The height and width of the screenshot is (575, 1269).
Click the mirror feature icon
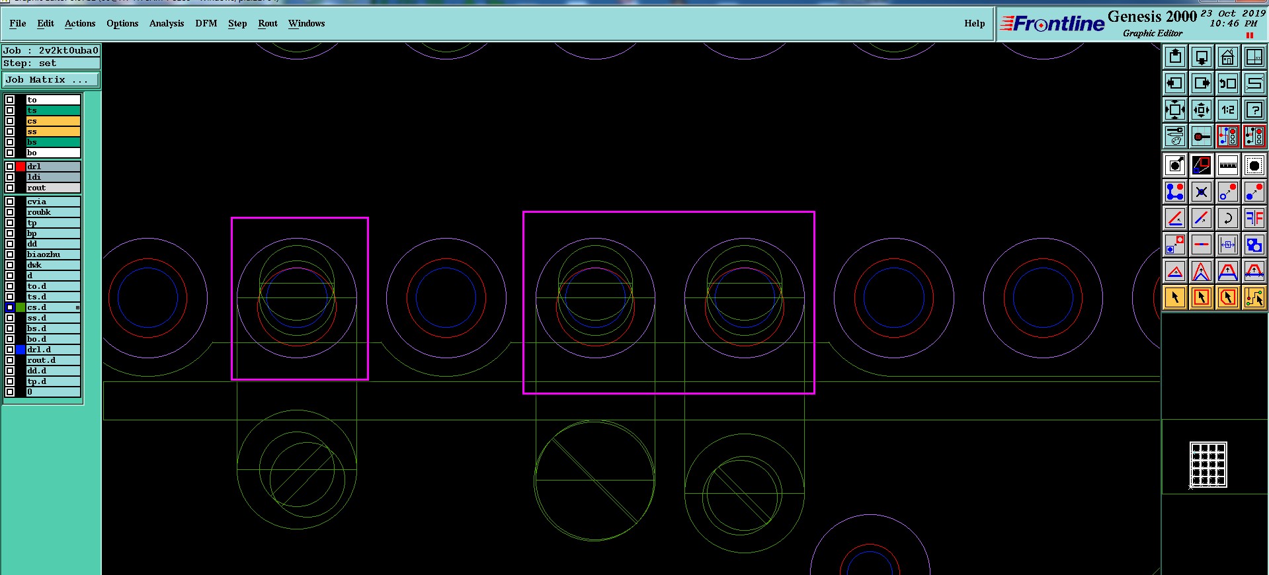coord(1254,217)
